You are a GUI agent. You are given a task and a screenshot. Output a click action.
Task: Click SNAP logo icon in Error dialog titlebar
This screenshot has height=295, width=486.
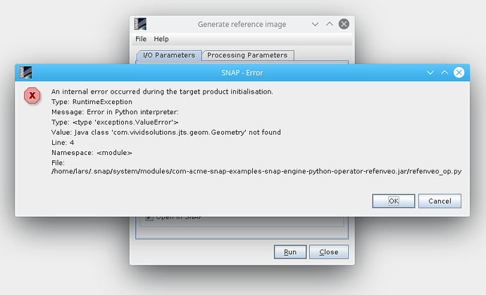click(x=26, y=73)
